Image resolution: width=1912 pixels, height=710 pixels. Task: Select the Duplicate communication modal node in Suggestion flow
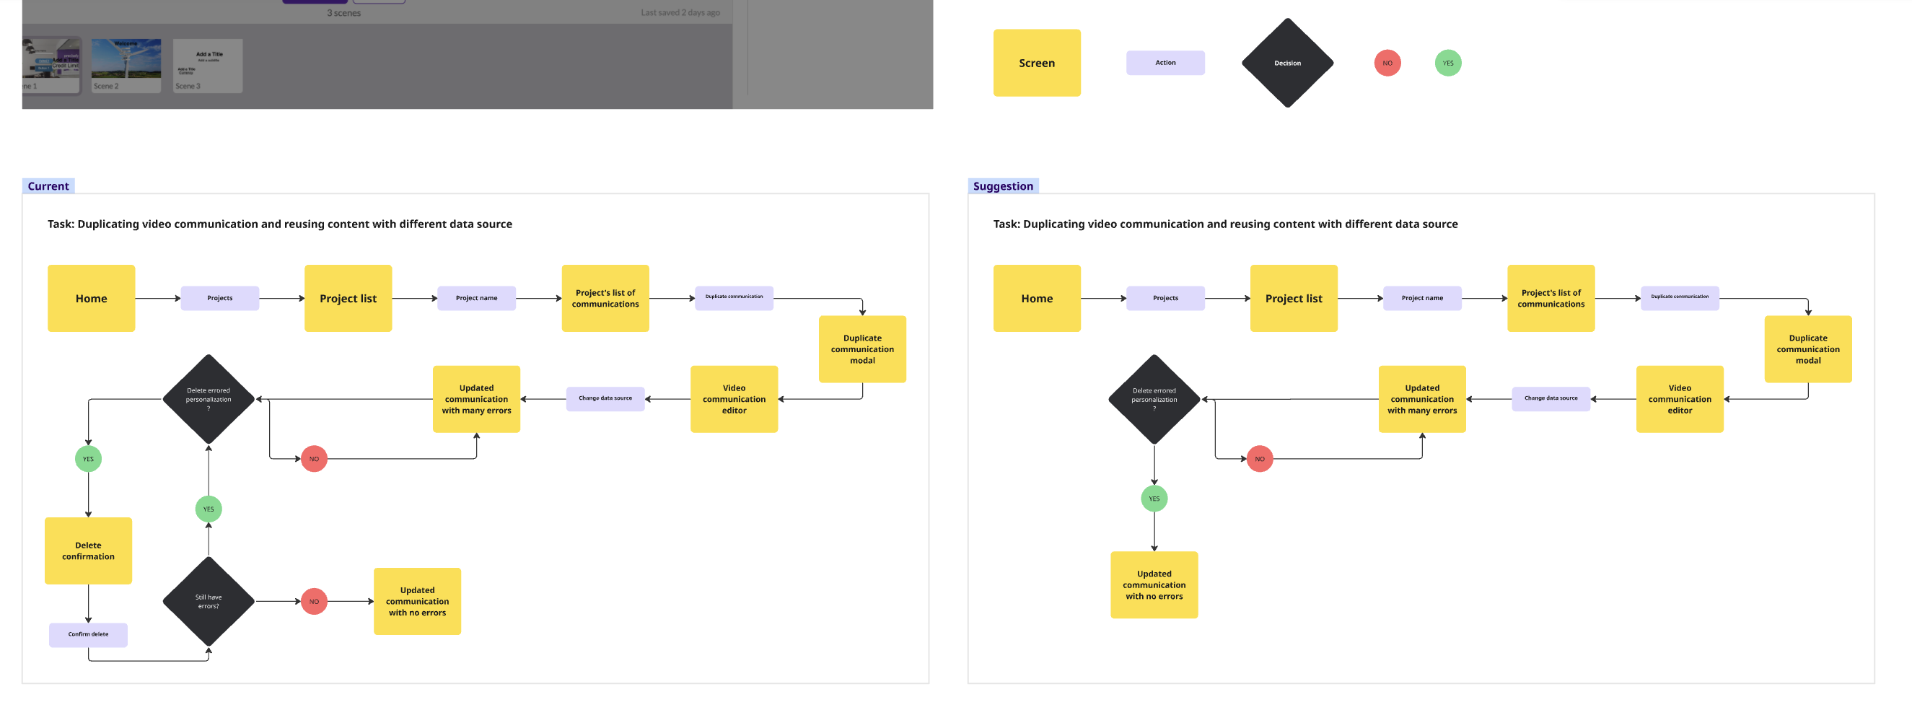pyautogui.click(x=1809, y=349)
